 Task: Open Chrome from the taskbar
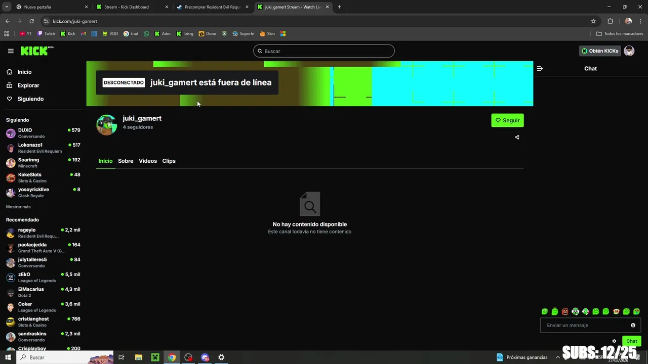tap(172, 357)
